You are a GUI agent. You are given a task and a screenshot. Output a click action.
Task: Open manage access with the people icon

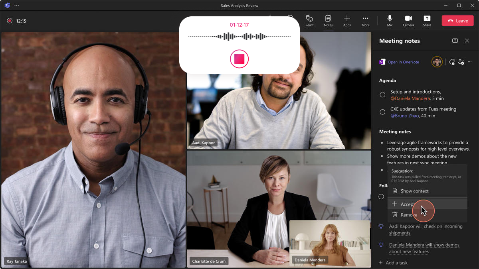[461, 62]
